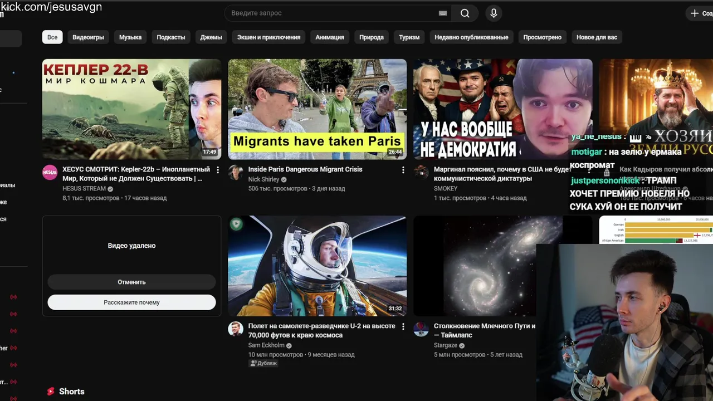Select the 'Музыка' filter chip
713x401 pixels.
[130, 37]
